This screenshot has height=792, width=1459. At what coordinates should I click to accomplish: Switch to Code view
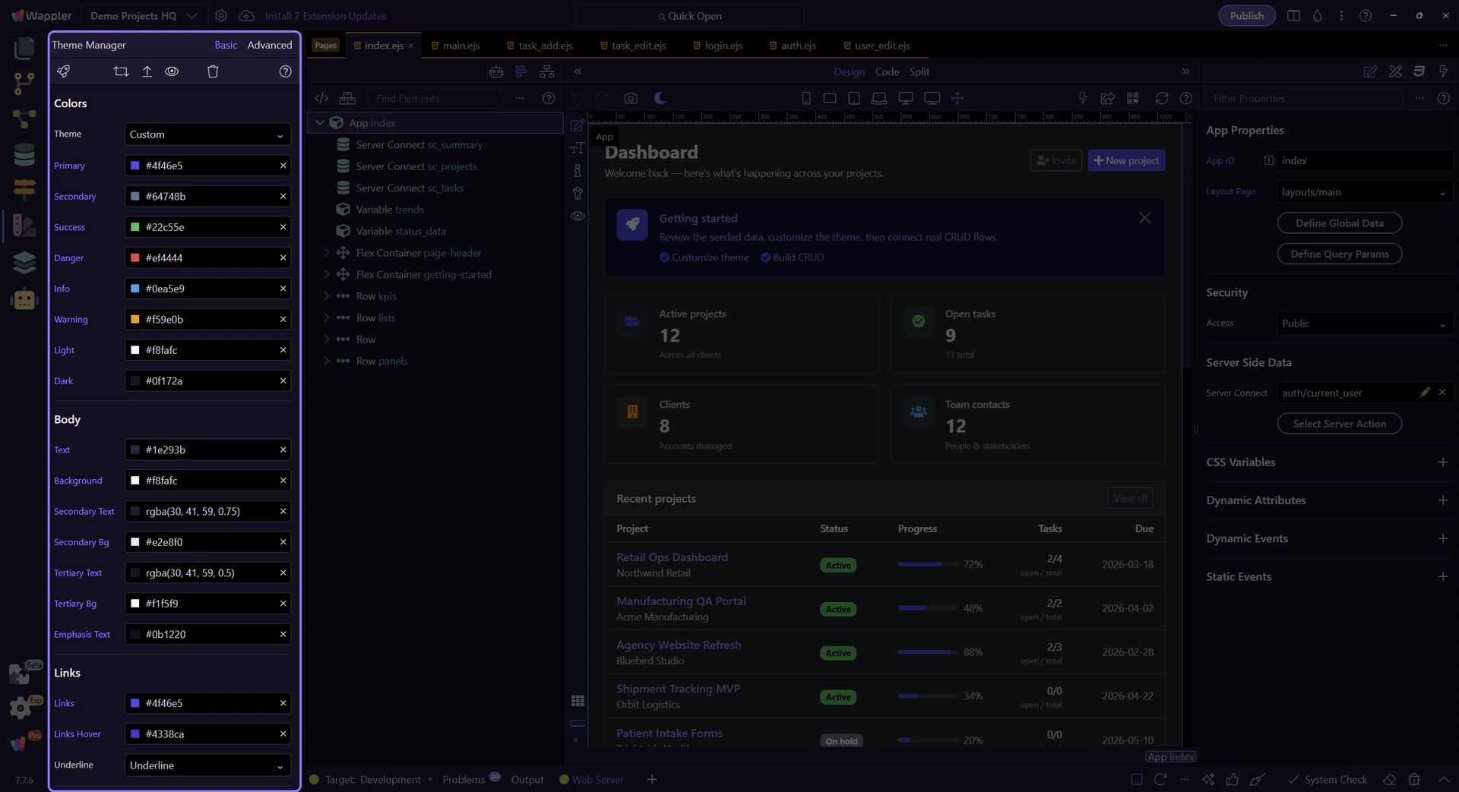tap(887, 72)
